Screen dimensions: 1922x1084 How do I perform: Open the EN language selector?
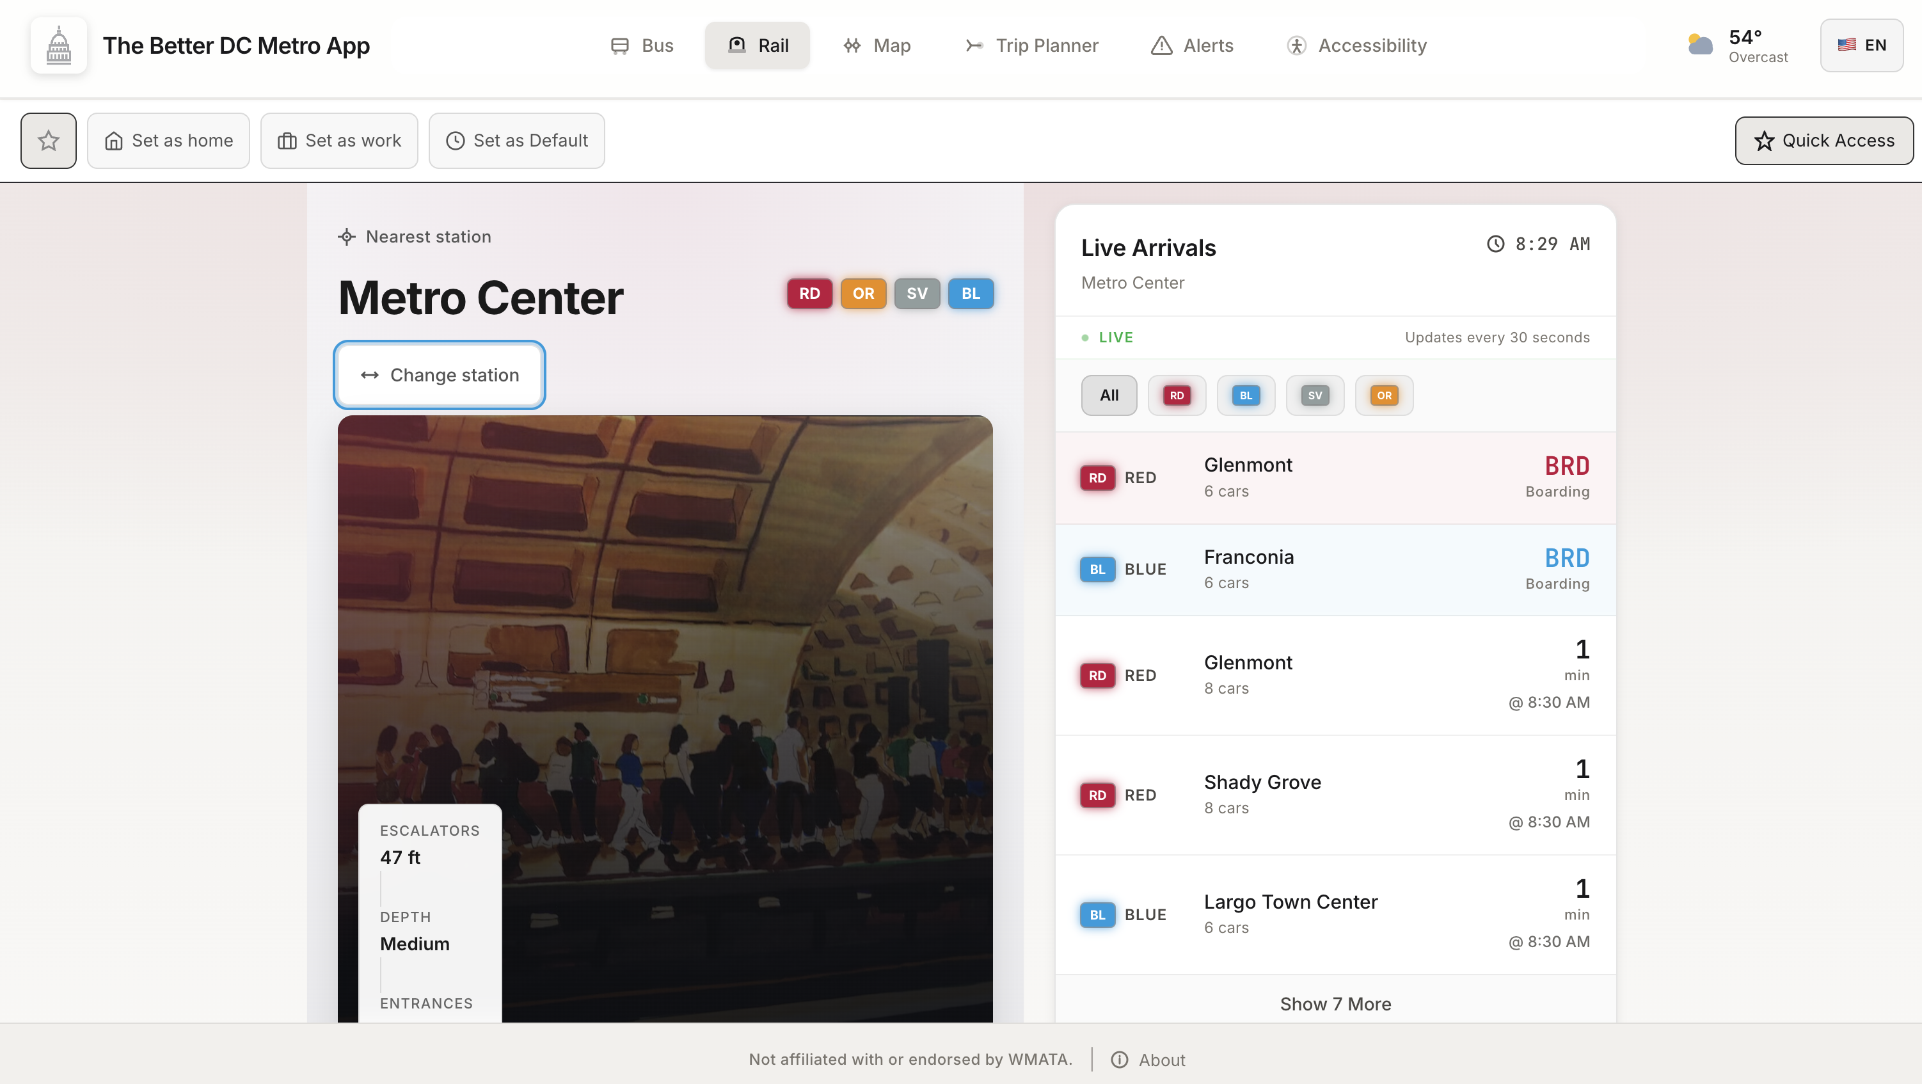(1862, 45)
